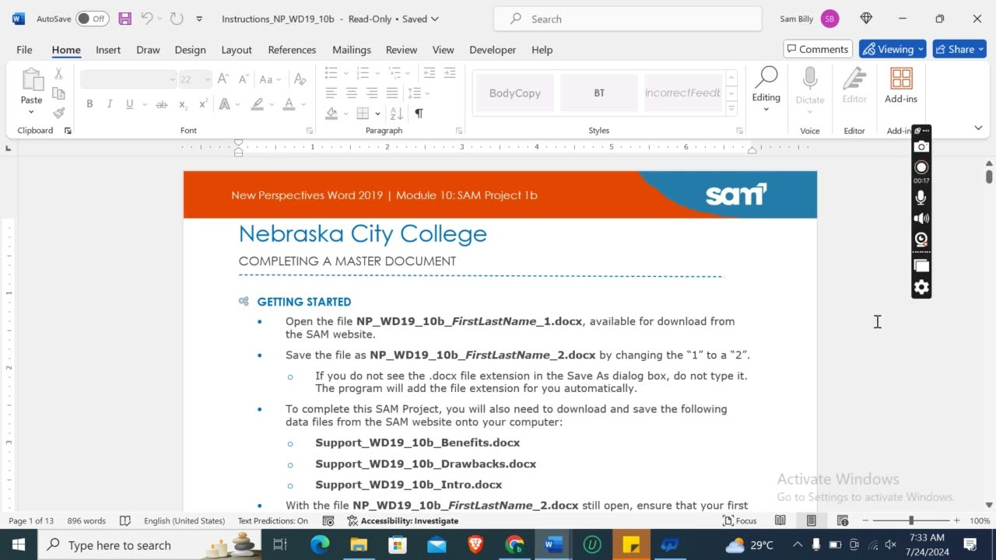The height and width of the screenshot is (560, 996).
Task: Collapse the ribbon with the chevron
Action: tap(978, 128)
